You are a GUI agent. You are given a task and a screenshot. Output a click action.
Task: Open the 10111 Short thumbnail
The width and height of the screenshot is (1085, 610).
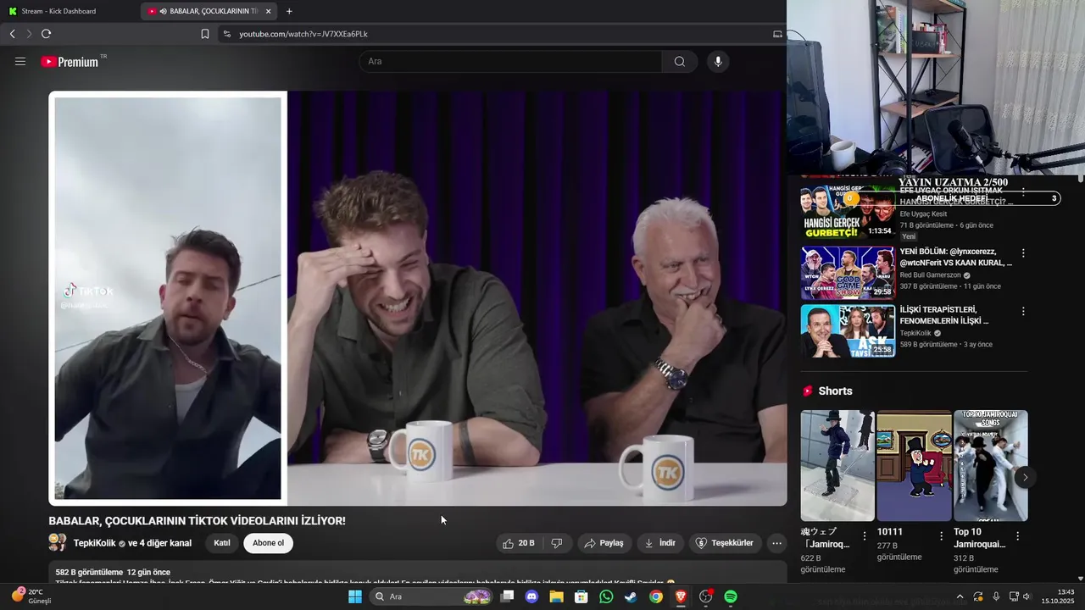click(x=914, y=466)
